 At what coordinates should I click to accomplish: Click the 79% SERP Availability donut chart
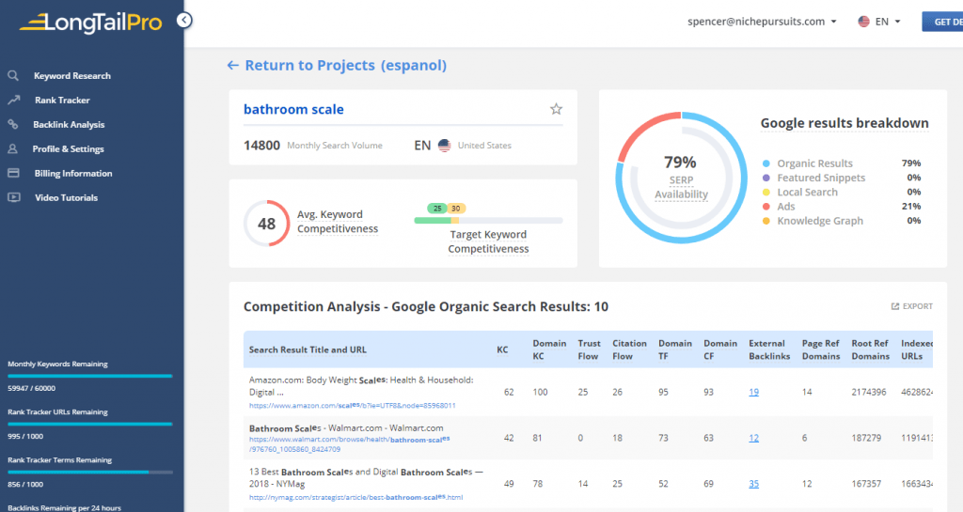point(681,178)
